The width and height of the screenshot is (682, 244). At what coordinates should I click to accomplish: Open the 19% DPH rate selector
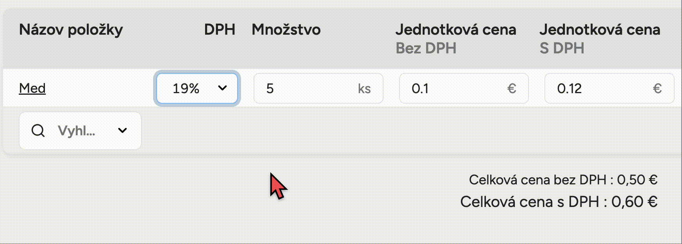coord(191,88)
